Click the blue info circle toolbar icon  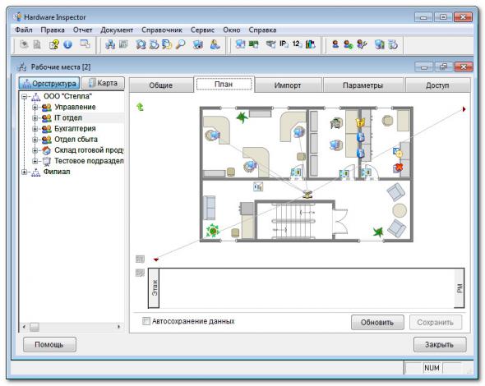click(67, 44)
